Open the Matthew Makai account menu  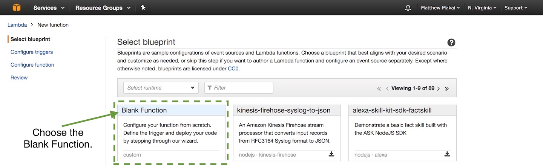pyautogui.click(x=440, y=8)
